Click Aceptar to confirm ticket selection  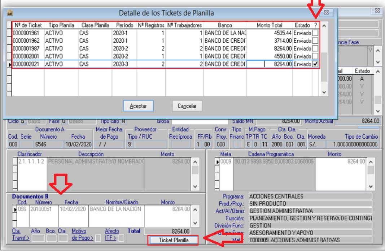(138, 106)
